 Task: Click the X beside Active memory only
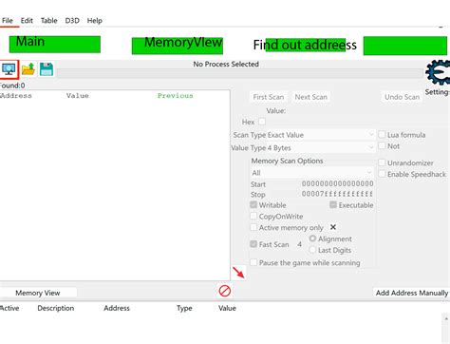333,227
